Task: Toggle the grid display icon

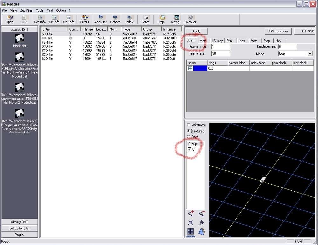Action: [190, 231]
